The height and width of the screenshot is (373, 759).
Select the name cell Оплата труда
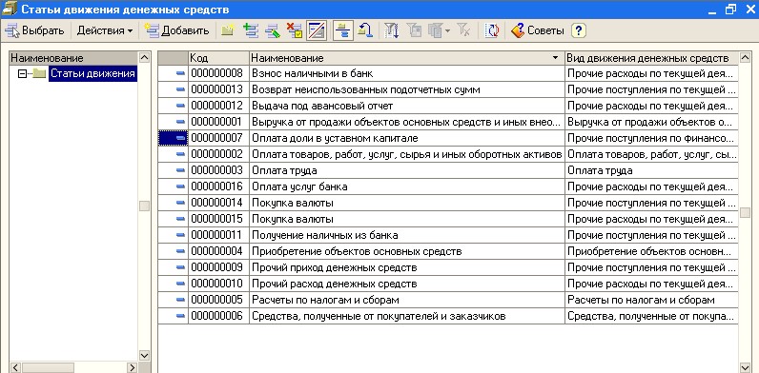pyautogui.click(x=406, y=170)
